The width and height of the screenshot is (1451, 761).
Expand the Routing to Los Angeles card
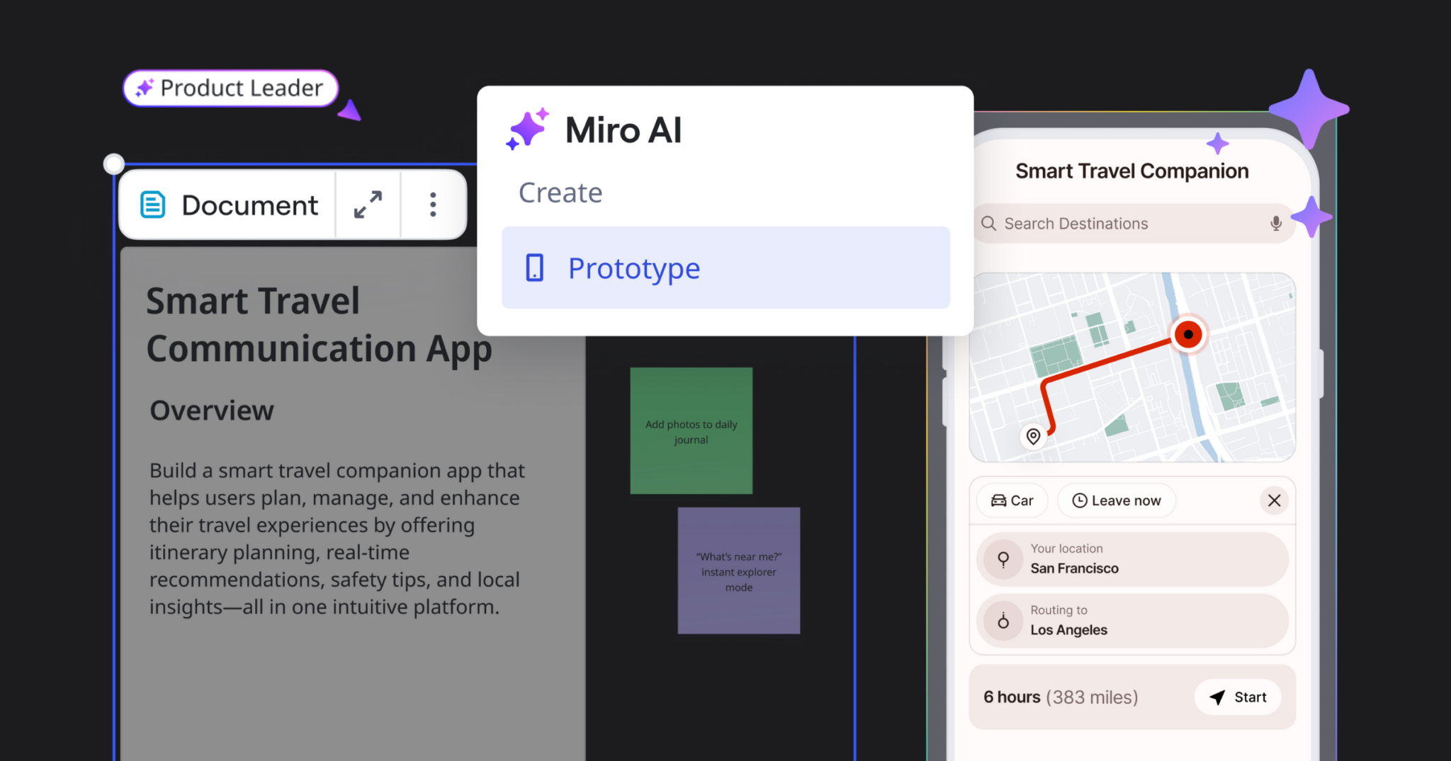tap(1131, 621)
